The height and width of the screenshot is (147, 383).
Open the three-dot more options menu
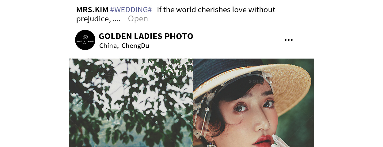288,40
